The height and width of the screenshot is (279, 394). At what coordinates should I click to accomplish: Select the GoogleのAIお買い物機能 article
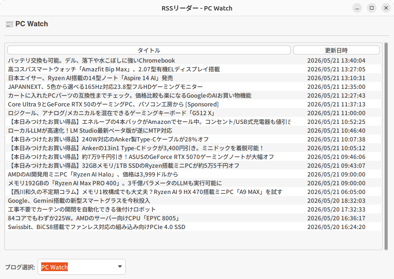click(x=193, y=95)
